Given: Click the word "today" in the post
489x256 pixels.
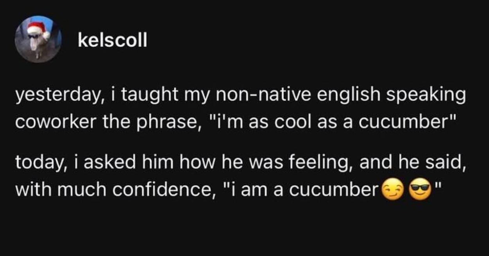Looking at the screenshot, I should pos(37,161).
